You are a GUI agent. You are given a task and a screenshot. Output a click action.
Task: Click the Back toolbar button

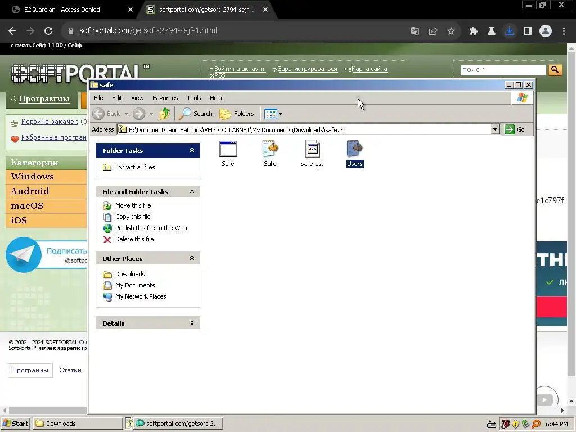coord(106,114)
